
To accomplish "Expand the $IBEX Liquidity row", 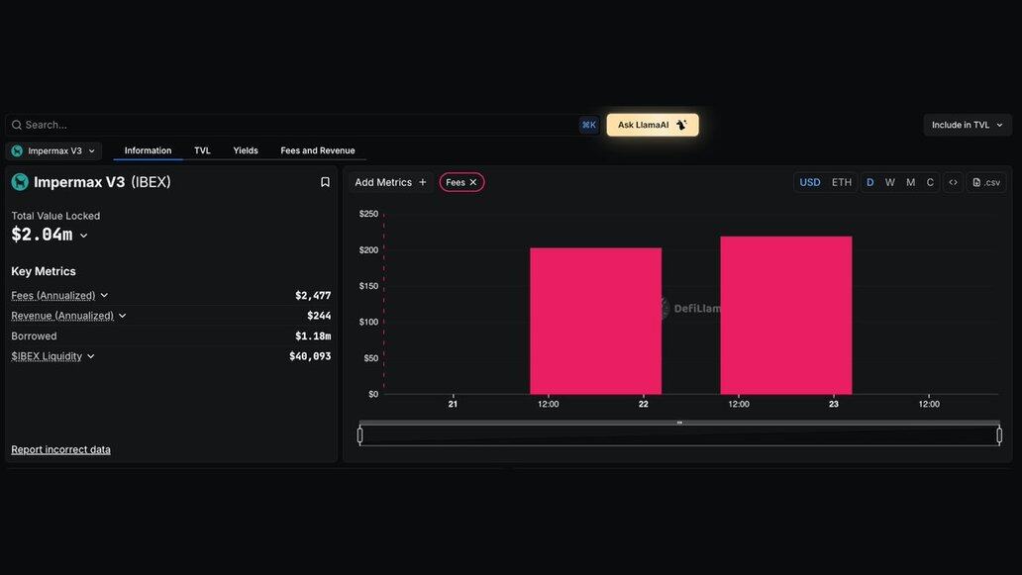I will 90,356.
